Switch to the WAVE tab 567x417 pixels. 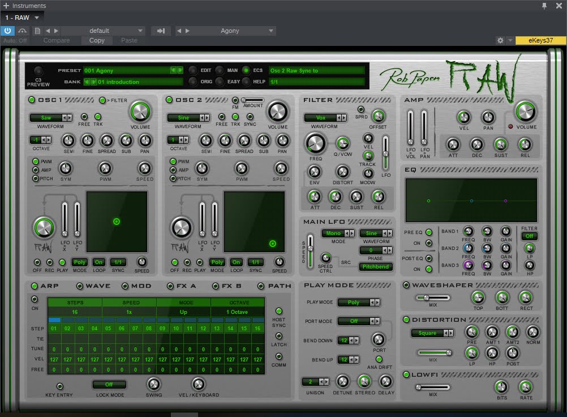click(94, 286)
